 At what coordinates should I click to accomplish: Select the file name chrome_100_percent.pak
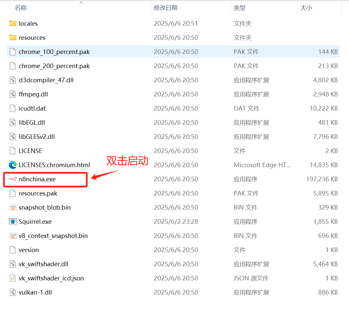[x=54, y=52]
